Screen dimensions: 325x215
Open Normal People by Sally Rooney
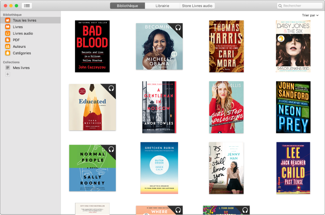(93, 168)
